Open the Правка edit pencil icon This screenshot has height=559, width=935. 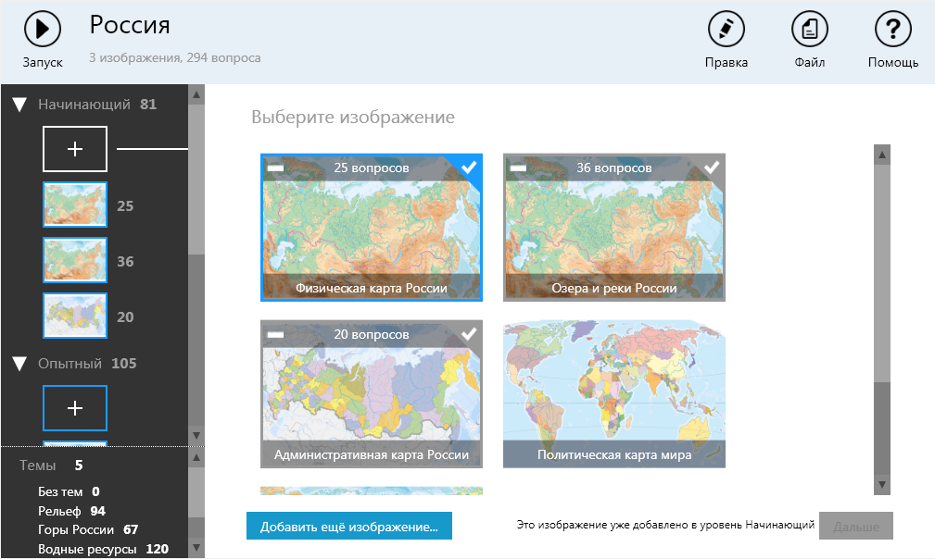726,29
